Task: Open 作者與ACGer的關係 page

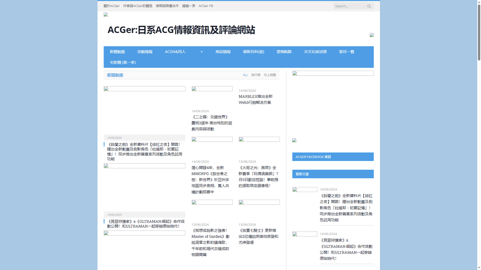Action: click(x=138, y=6)
